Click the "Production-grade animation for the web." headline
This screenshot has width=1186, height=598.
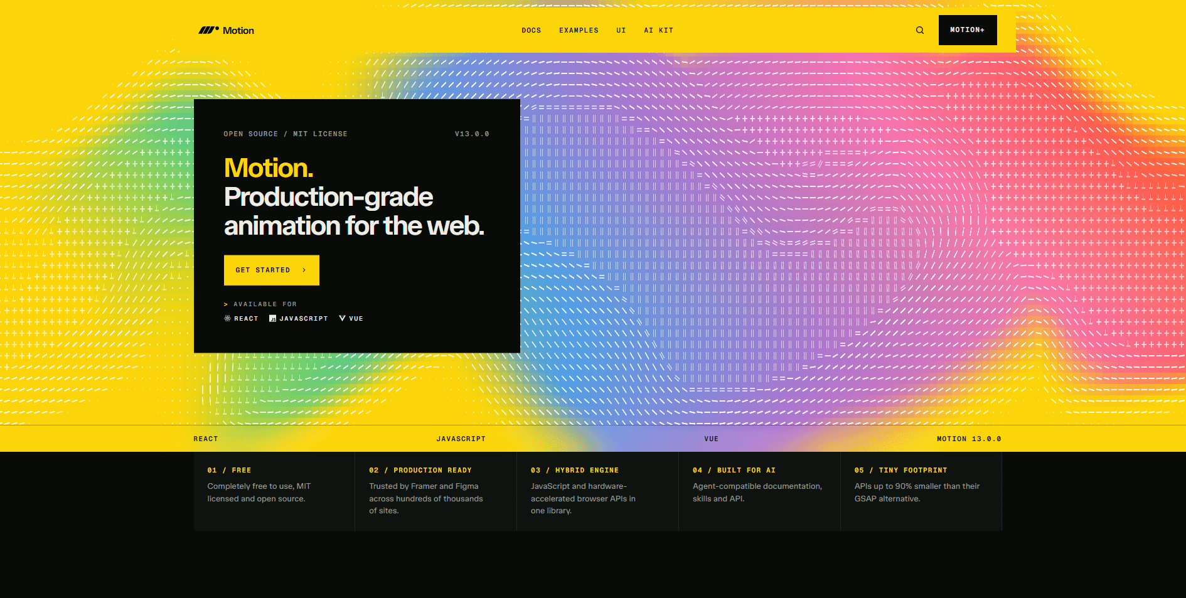[354, 211]
